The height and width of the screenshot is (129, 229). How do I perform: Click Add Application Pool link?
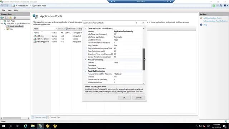tap(212, 18)
